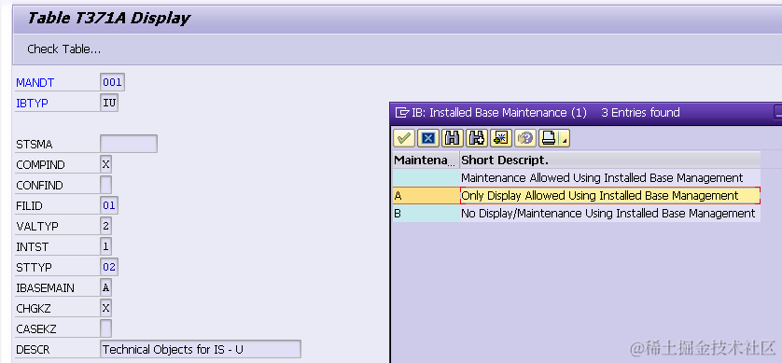Click the CHGKZ field label
The image size is (782, 363).
34,308
